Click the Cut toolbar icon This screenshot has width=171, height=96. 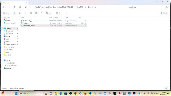click(x=15, y=13)
